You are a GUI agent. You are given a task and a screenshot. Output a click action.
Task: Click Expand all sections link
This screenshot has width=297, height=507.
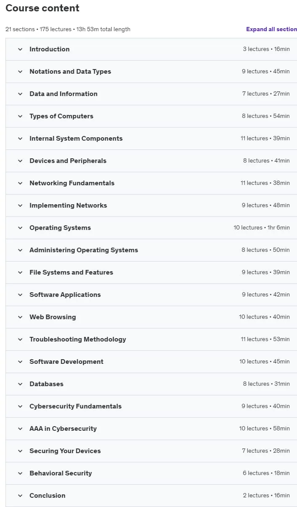point(271,29)
